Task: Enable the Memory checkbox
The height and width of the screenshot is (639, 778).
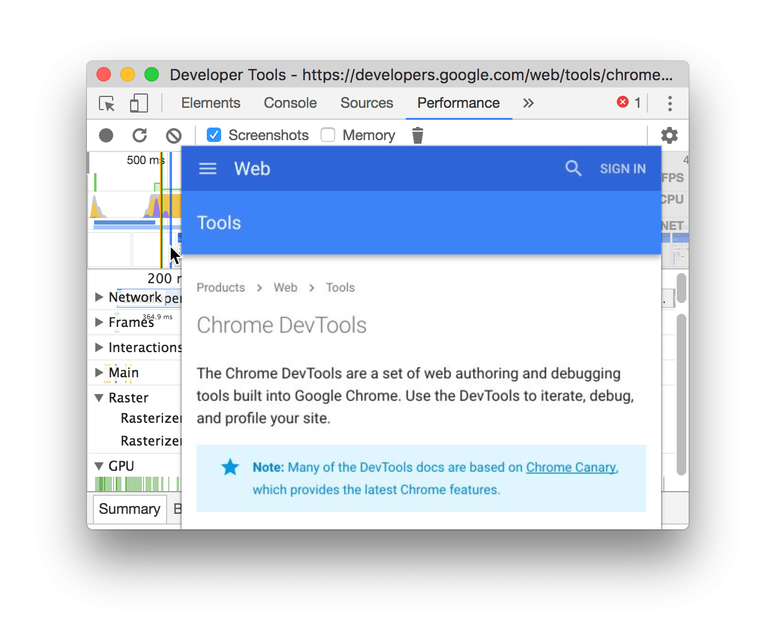Action: coord(328,135)
